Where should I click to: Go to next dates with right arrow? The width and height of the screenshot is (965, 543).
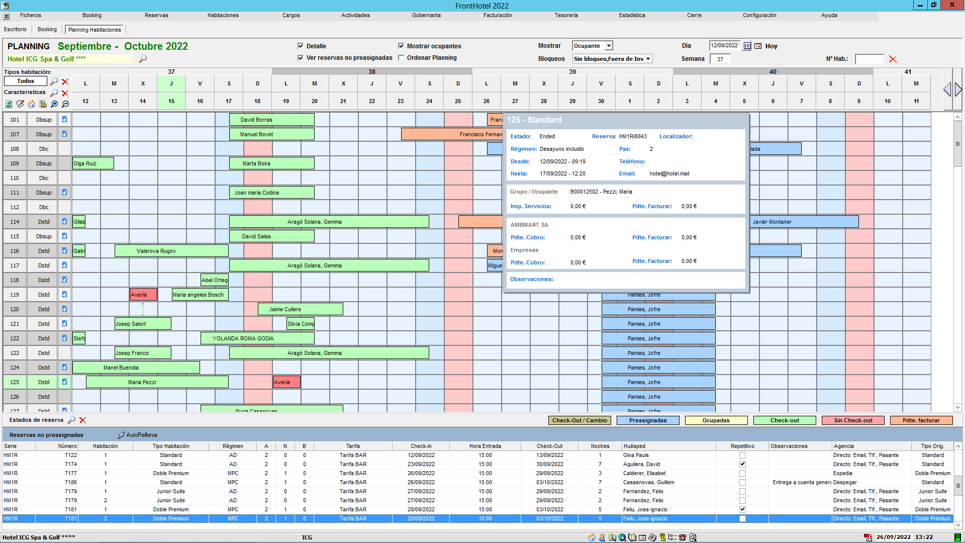pyautogui.click(x=958, y=90)
